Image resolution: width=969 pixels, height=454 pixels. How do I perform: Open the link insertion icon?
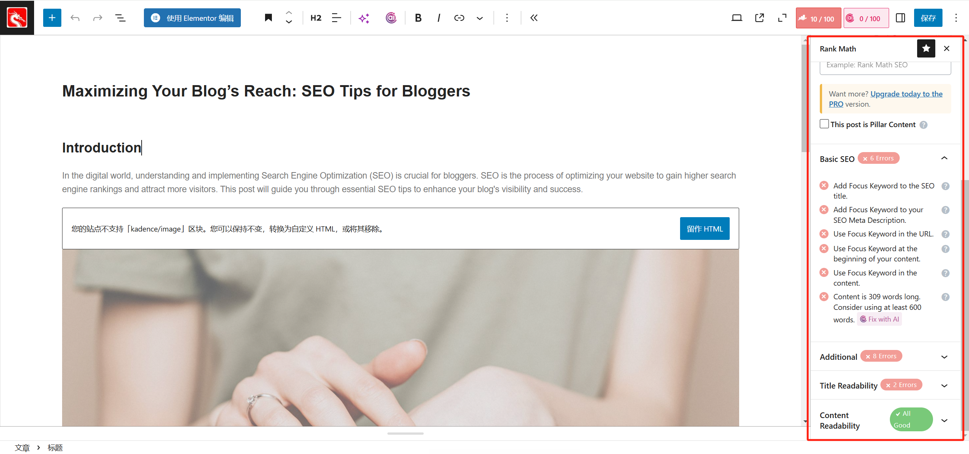pos(459,17)
